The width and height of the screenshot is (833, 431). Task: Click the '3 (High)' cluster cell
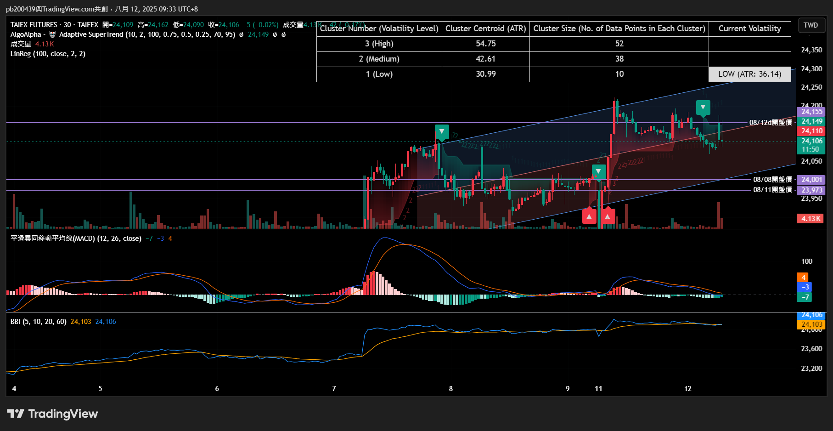(379, 44)
